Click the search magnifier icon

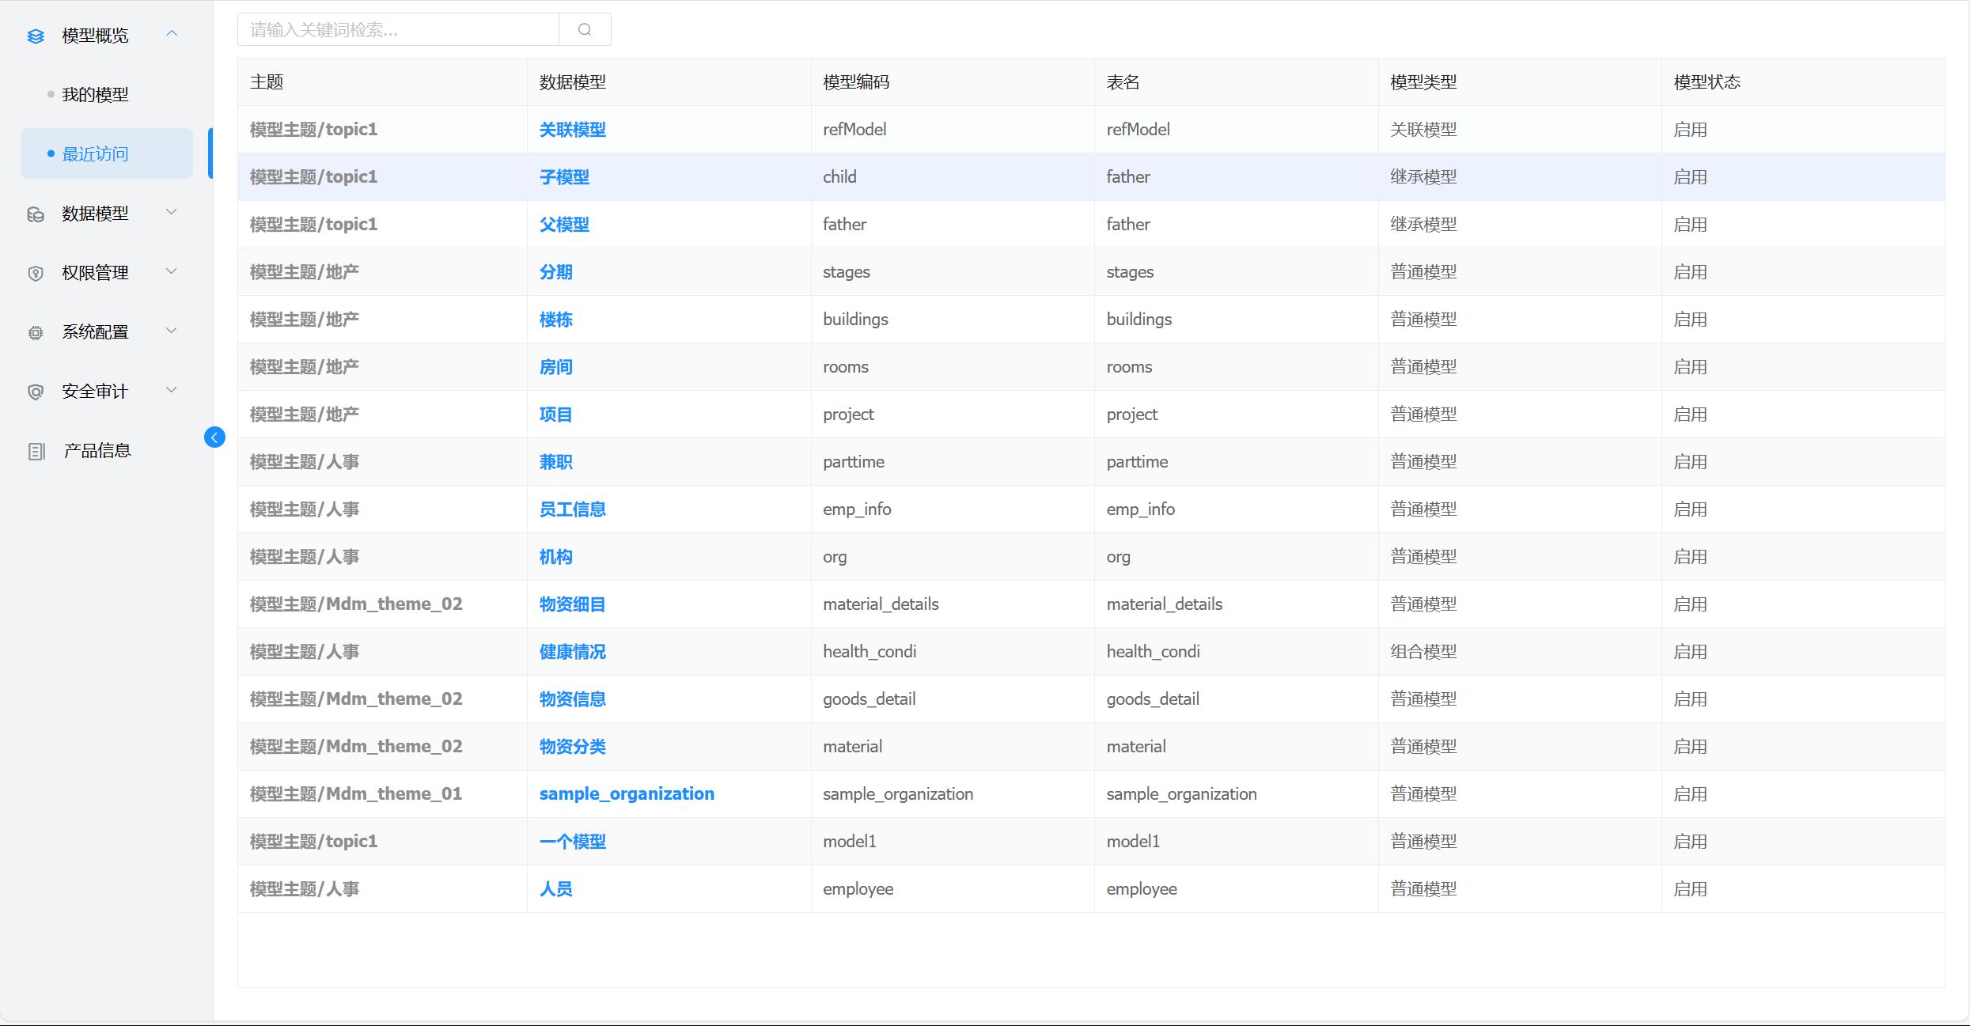coord(585,30)
